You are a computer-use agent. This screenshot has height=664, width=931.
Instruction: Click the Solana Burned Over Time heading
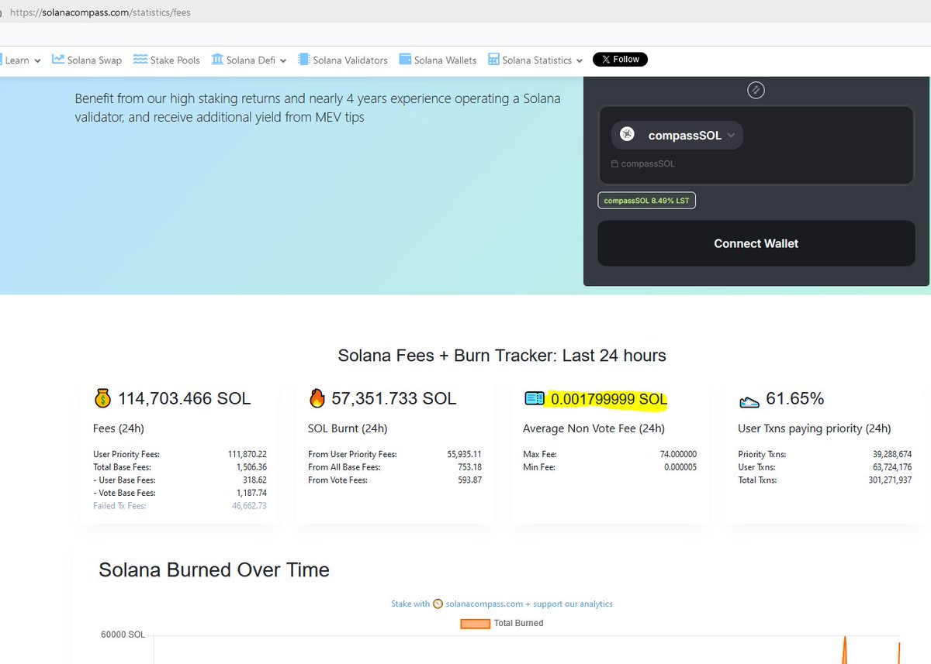coord(214,570)
